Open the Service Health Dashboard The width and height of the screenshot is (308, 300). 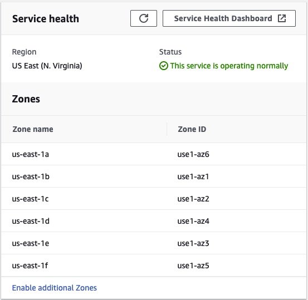point(229,18)
